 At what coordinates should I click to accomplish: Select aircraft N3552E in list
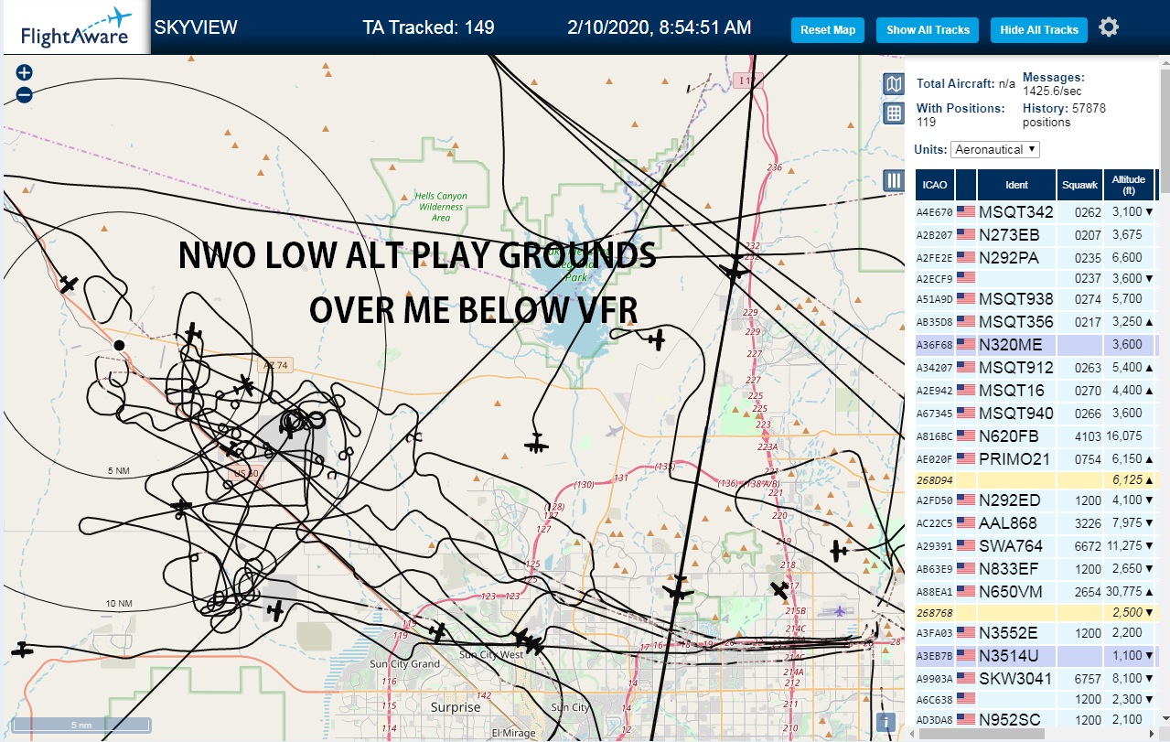pyautogui.click(x=1036, y=633)
